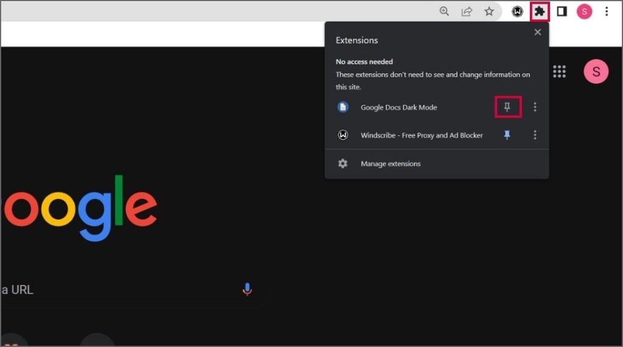Open the Chrome three-dot menu

(x=607, y=12)
